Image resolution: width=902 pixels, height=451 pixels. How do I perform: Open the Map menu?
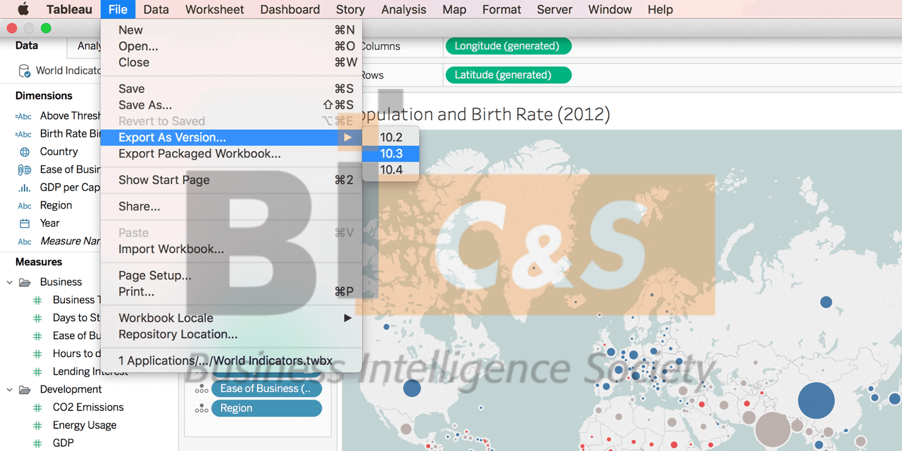coord(454,10)
